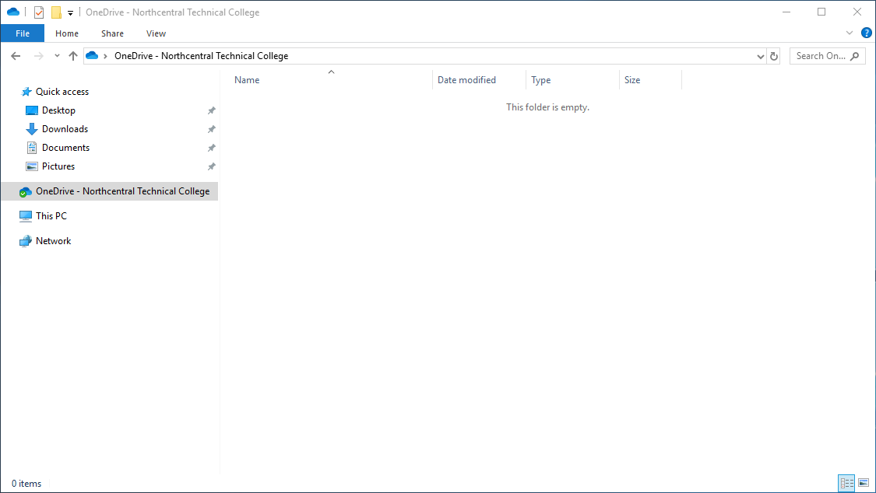Click the This PC monitor icon

tap(26, 216)
